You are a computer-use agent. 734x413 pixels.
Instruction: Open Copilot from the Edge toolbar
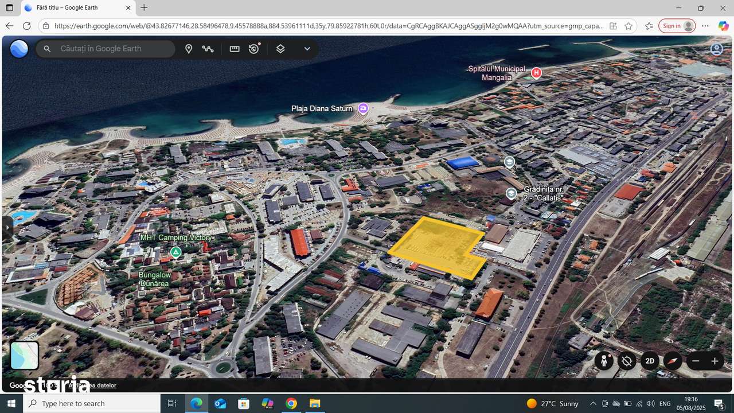coord(723,26)
